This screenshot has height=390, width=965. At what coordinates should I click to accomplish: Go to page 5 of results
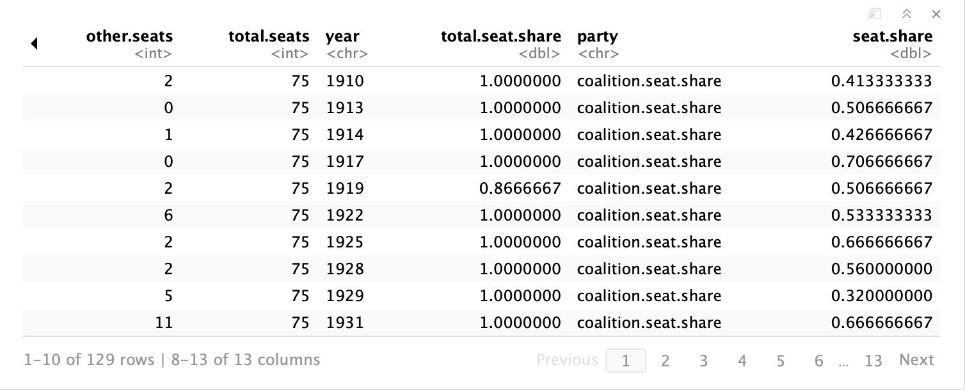[x=780, y=361]
